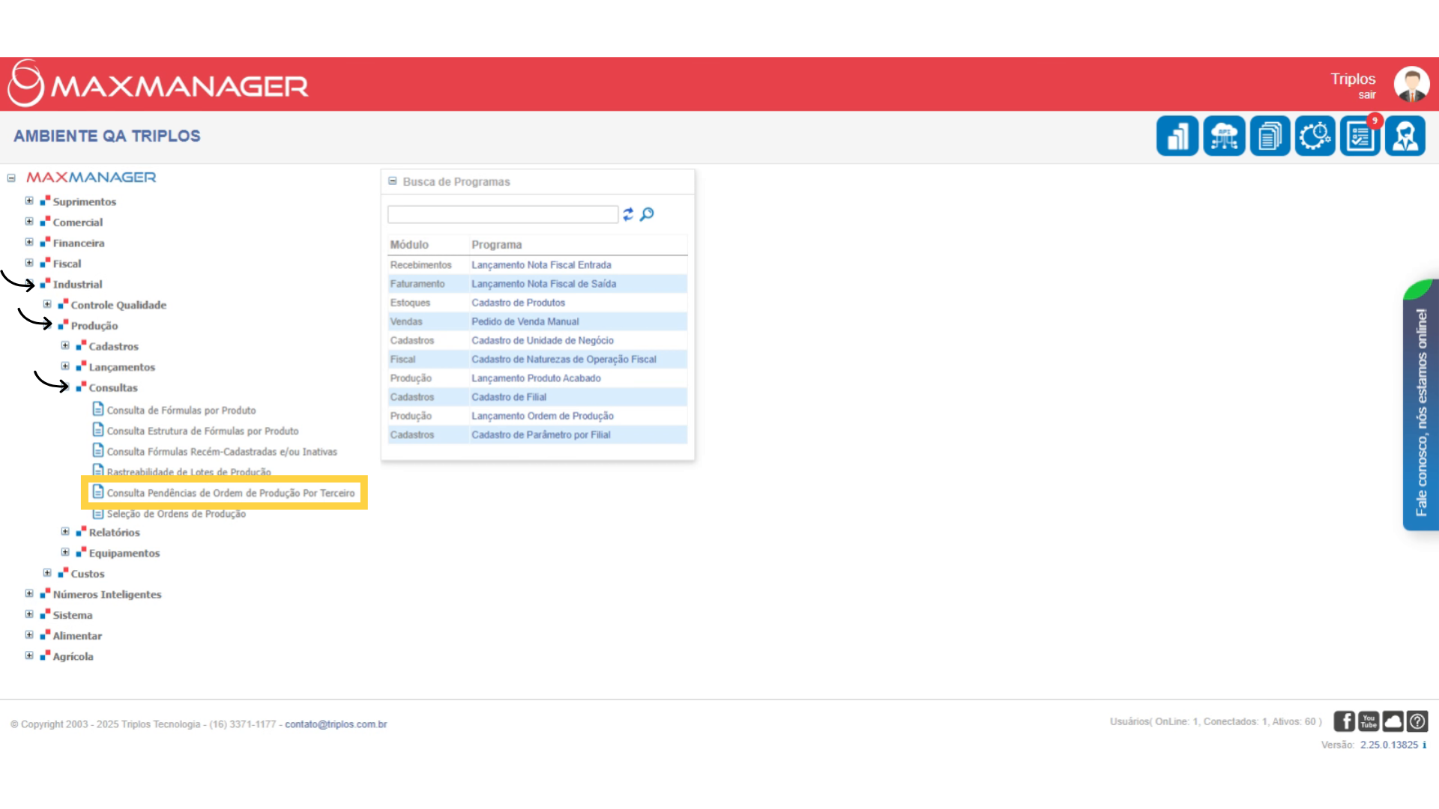Click the version number 2.25.0.13825
This screenshot has height=809, width=1439.
[x=1389, y=745]
